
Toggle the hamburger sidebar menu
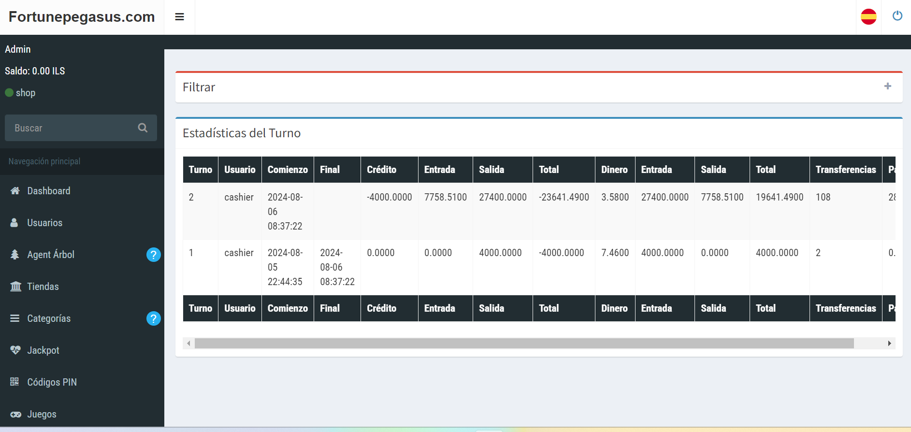(x=179, y=17)
